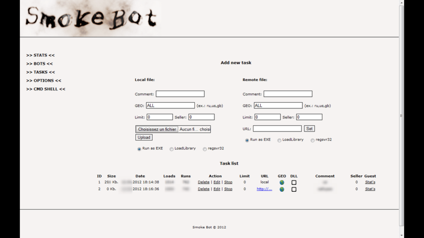Click Delete for task 1

204,182
